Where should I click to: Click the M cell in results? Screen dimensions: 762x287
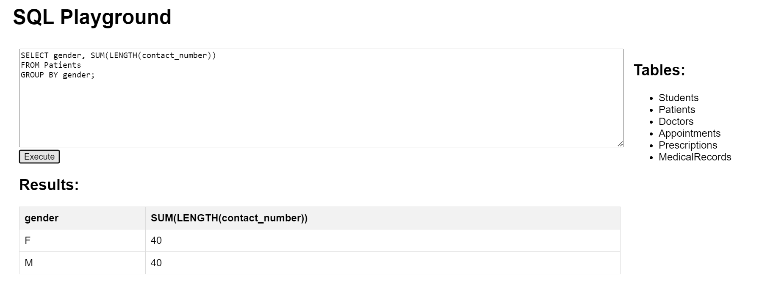pos(29,263)
